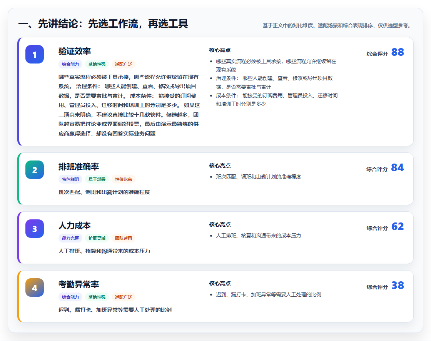Click the rank 1 number badge
This screenshot has height=341, width=431.
pyautogui.click(x=35, y=54)
